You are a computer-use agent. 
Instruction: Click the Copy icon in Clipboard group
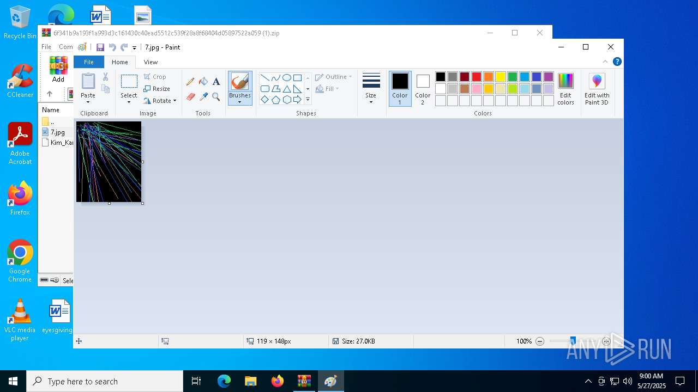coord(106,89)
